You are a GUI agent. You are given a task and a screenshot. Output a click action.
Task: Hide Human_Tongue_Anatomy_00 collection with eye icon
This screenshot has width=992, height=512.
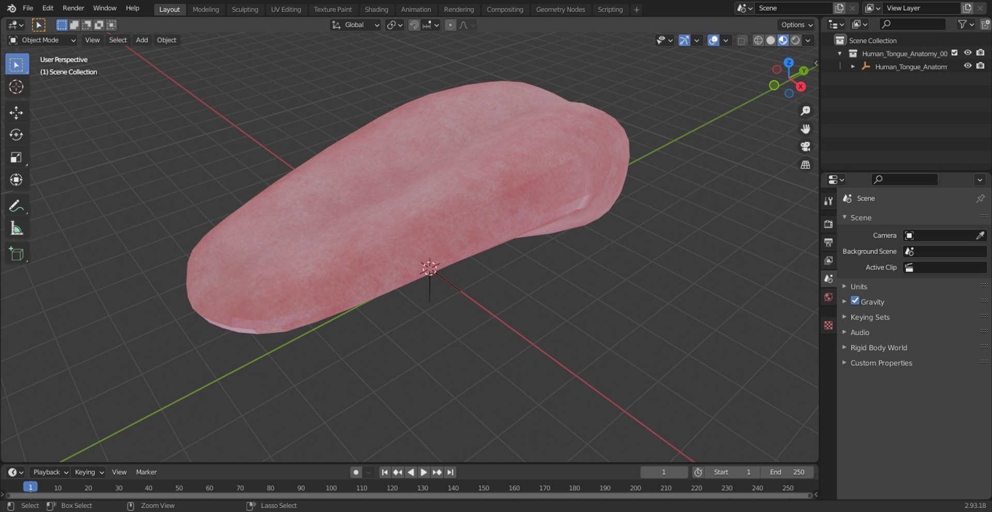[x=968, y=53]
